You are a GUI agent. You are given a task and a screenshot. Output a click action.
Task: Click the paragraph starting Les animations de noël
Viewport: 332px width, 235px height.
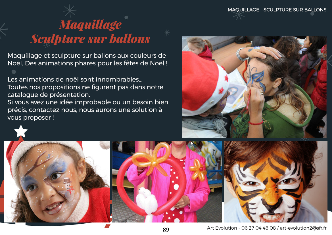pos(88,98)
